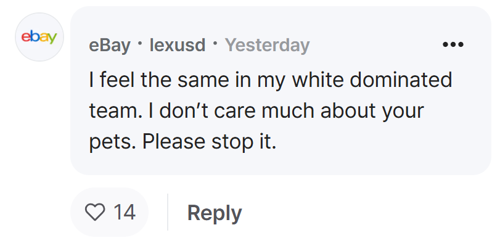The height and width of the screenshot is (246, 500).
Task: Click the words 'white dominated' in the comment
Action: (372, 79)
